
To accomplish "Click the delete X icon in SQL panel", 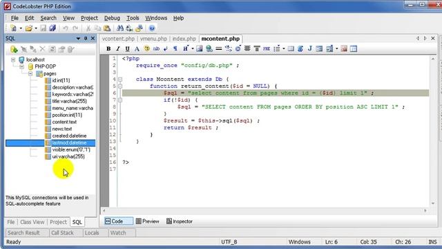I will [x=42, y=49].
